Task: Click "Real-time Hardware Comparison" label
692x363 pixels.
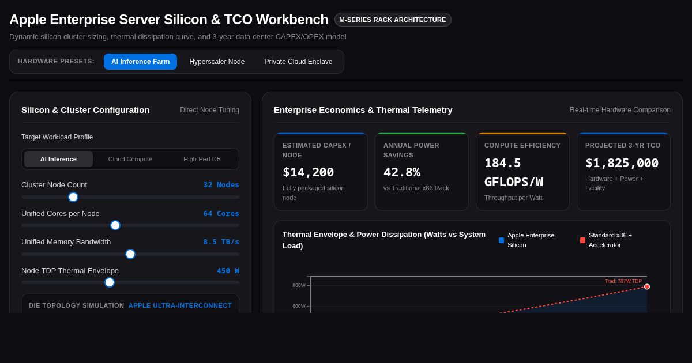Action: pos(620,110)
